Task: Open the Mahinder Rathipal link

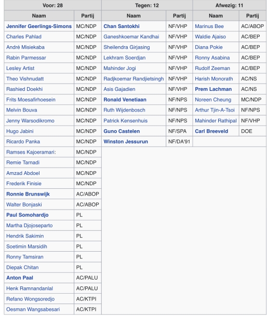Action: 216,121
